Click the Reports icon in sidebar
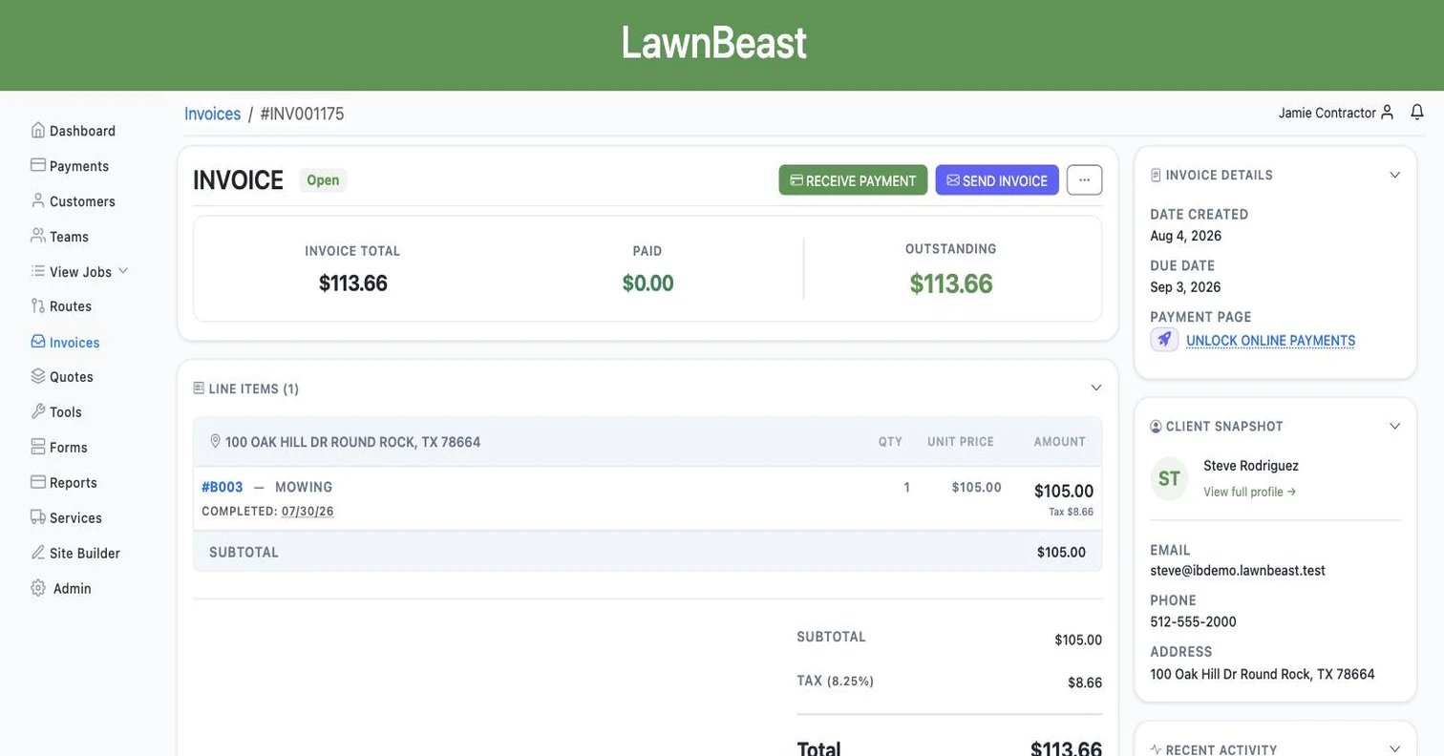The width and height of the screenshot is (1444, 756). pos(38,482)
